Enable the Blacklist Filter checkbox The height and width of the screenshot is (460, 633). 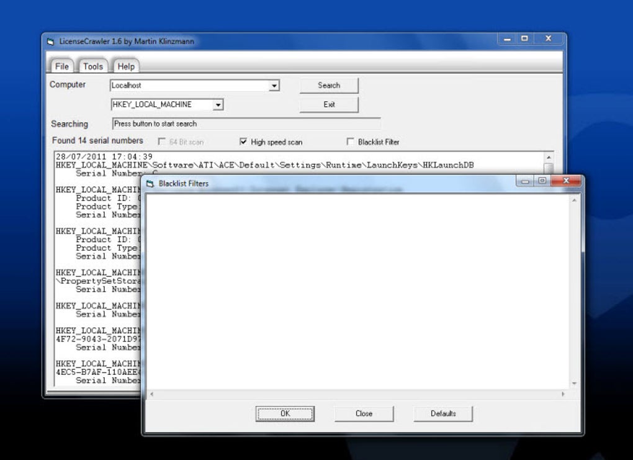pyautogui.click(x=351, y=142)
